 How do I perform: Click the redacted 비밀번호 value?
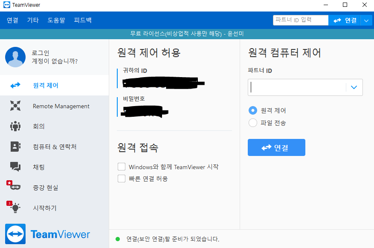click(x=145, y=112)
